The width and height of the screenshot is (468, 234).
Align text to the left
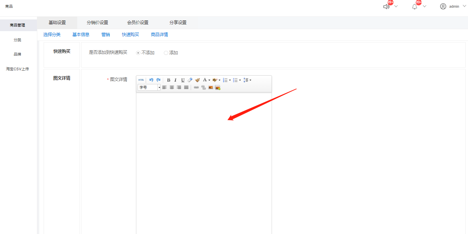click(x=165, y=87)
